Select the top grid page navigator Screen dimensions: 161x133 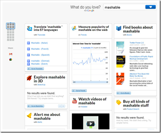click(11, 26)
